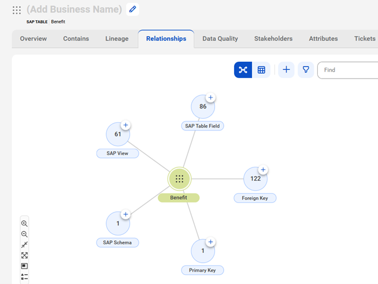Click the Benefit node label
Viewport: 378px width, 284px height.
coord(179,198)
